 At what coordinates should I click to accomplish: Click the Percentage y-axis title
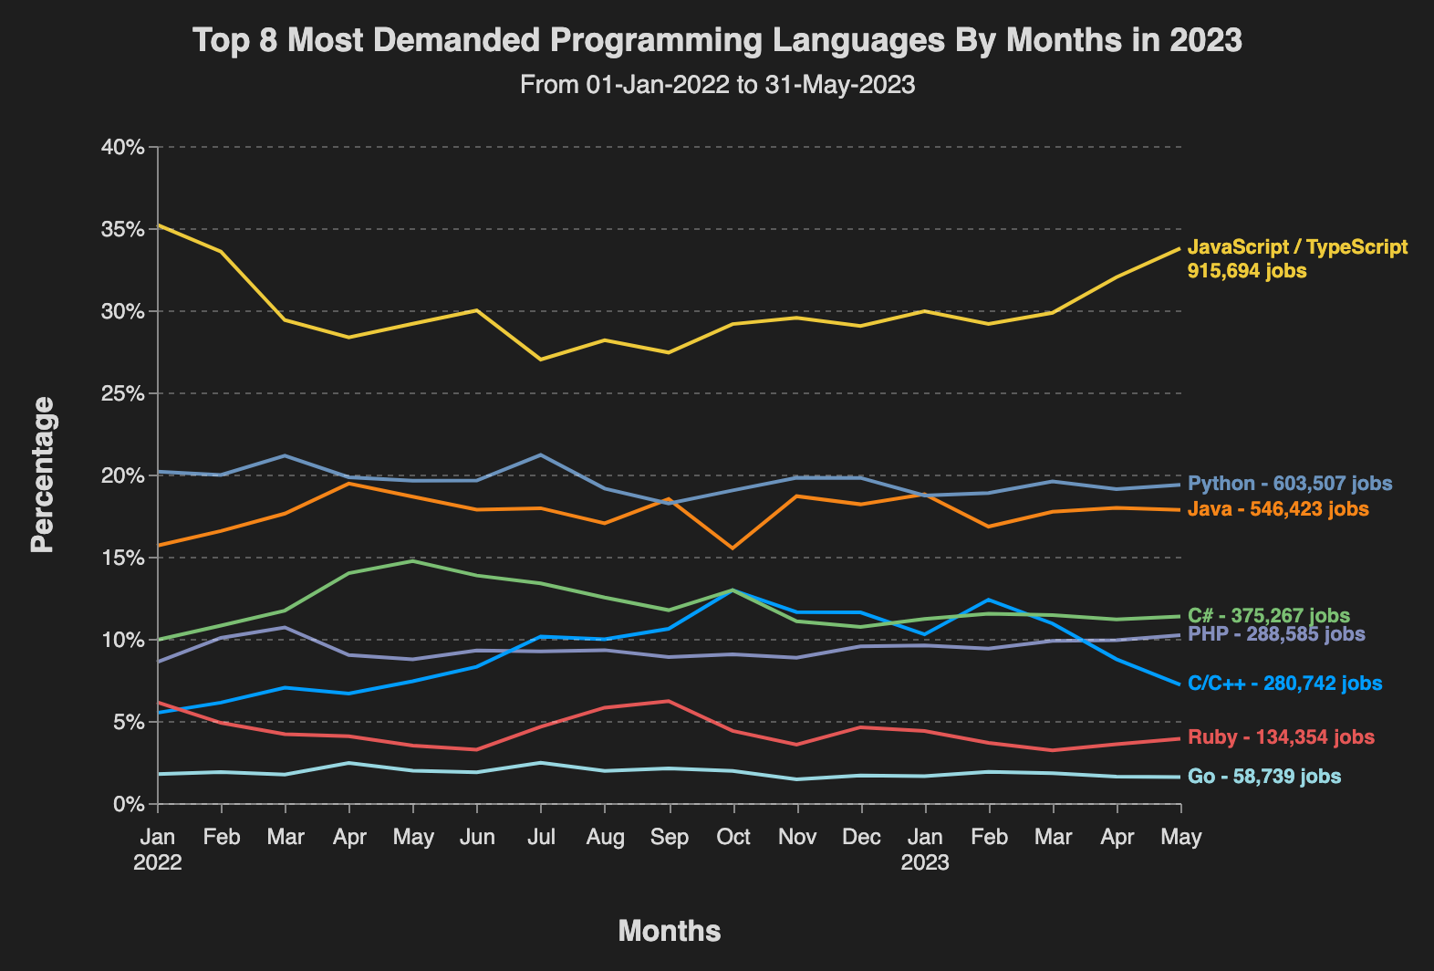point(42,475)
